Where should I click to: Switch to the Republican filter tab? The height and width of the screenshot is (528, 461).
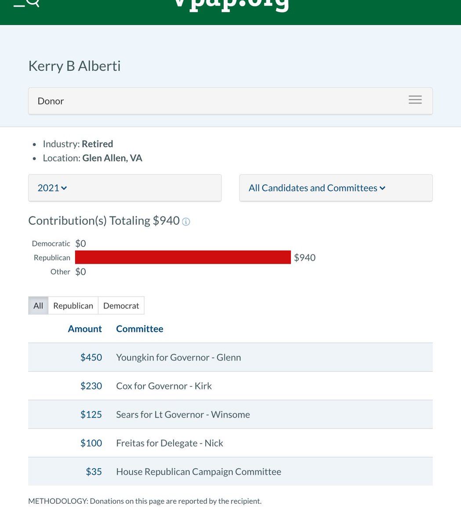pos(73,306)
